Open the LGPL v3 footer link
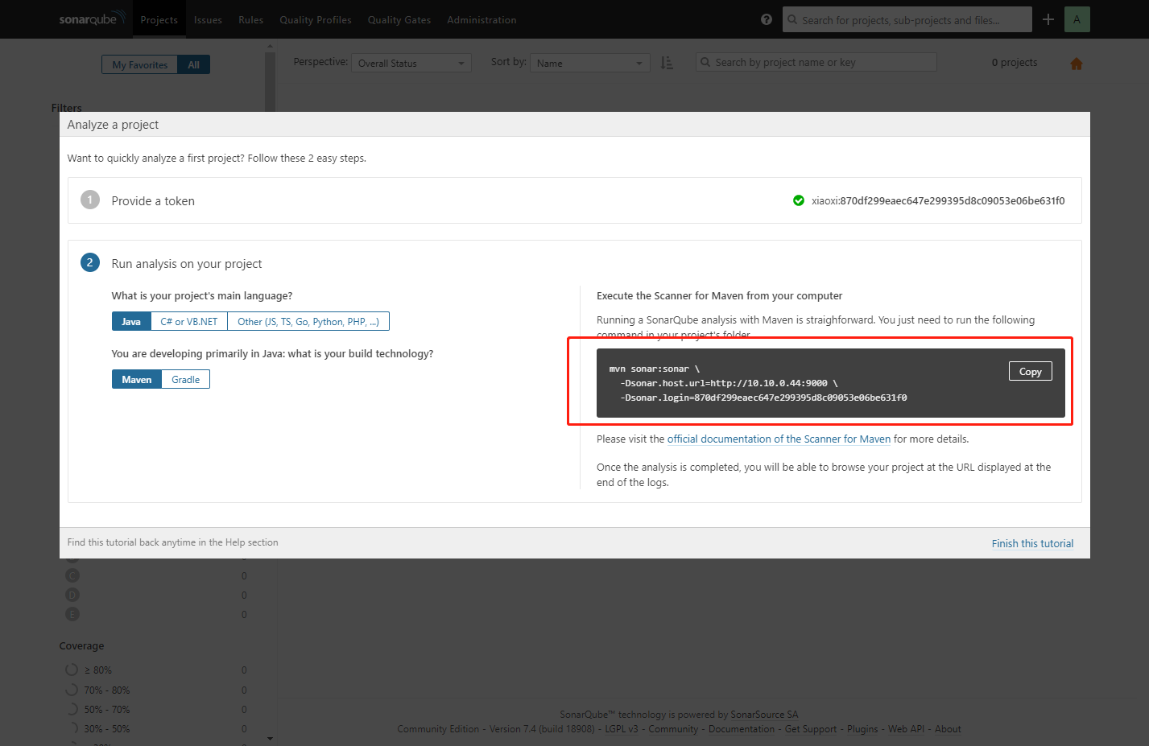The image size is (1149, 746). pos(622,729)
